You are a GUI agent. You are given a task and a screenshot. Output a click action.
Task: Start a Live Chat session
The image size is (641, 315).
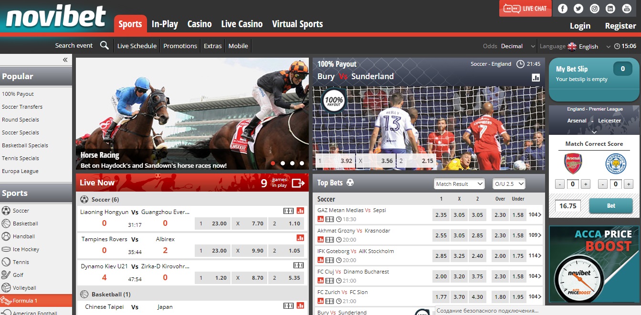pos(525,9)
